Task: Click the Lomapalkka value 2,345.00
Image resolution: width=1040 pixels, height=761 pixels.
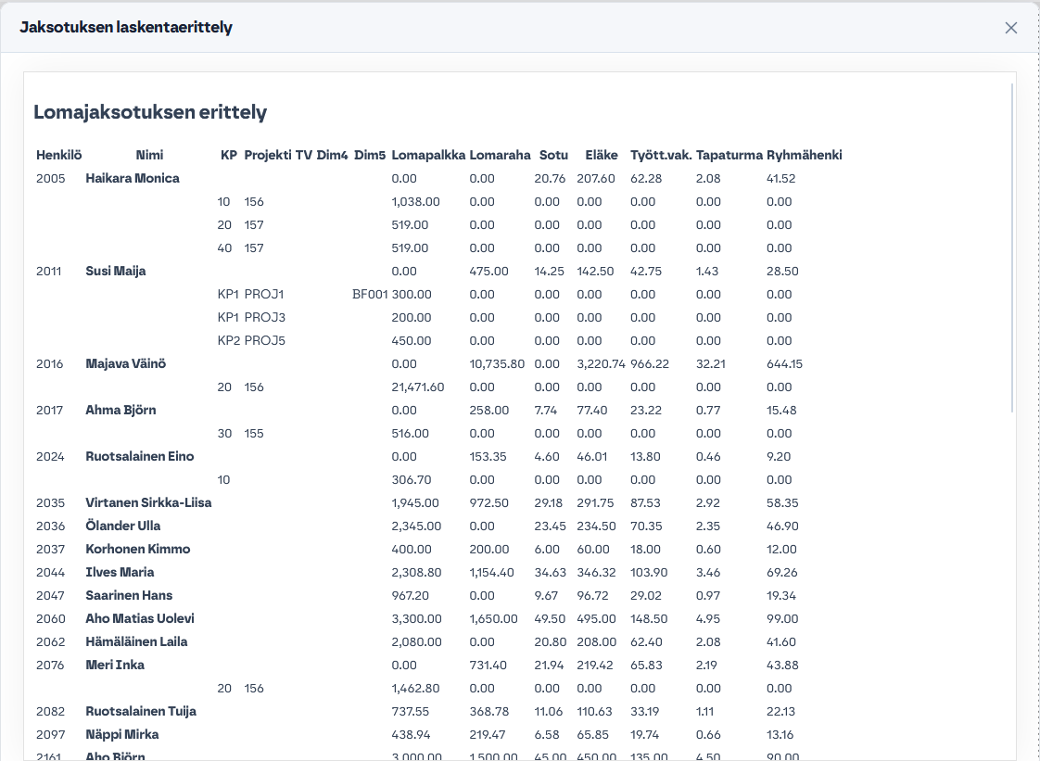Action: click(416, 526)
